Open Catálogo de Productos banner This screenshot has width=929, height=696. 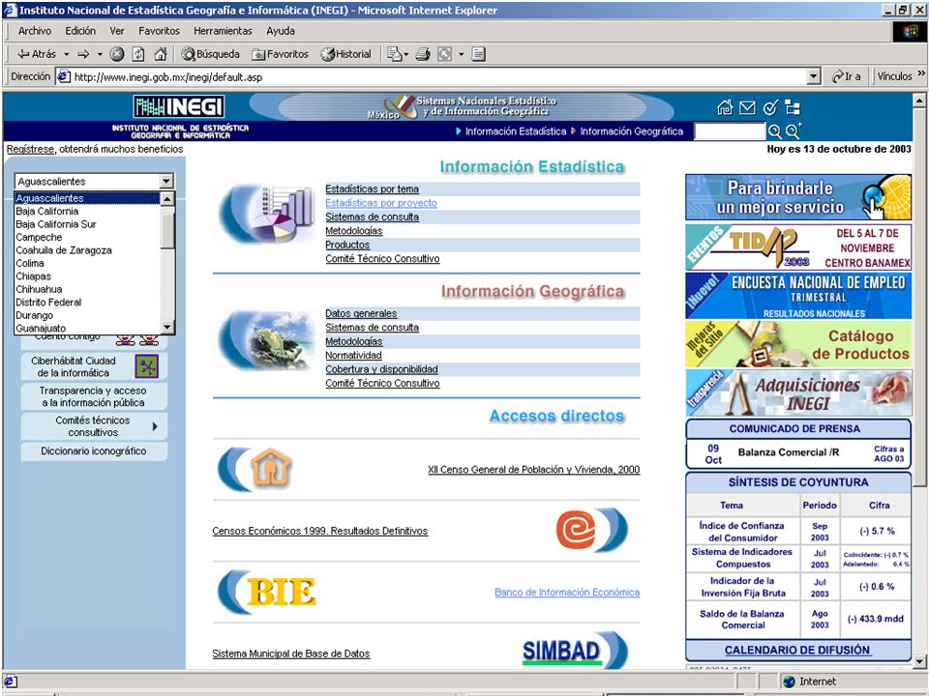[x=798, y=344]
